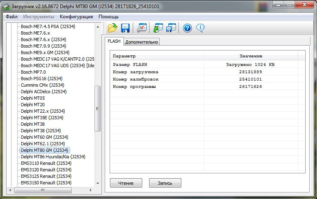Click the open file folder icon
The image size is (317, 199).
pos(112,28)
